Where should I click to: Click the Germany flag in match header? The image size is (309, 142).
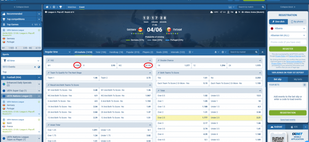click(x=140, y=30)
